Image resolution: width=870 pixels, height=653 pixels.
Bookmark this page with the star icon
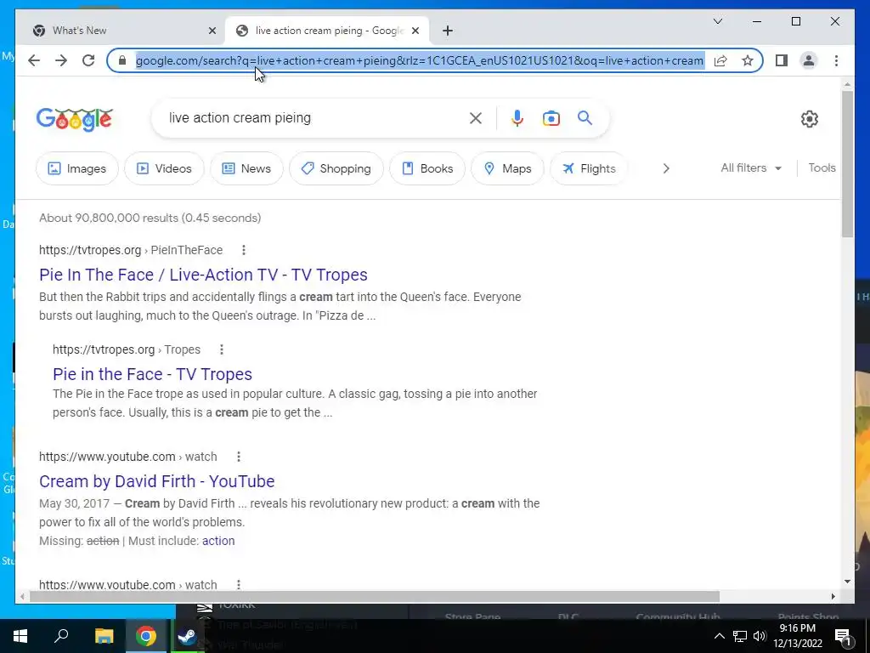coord(748,60)
